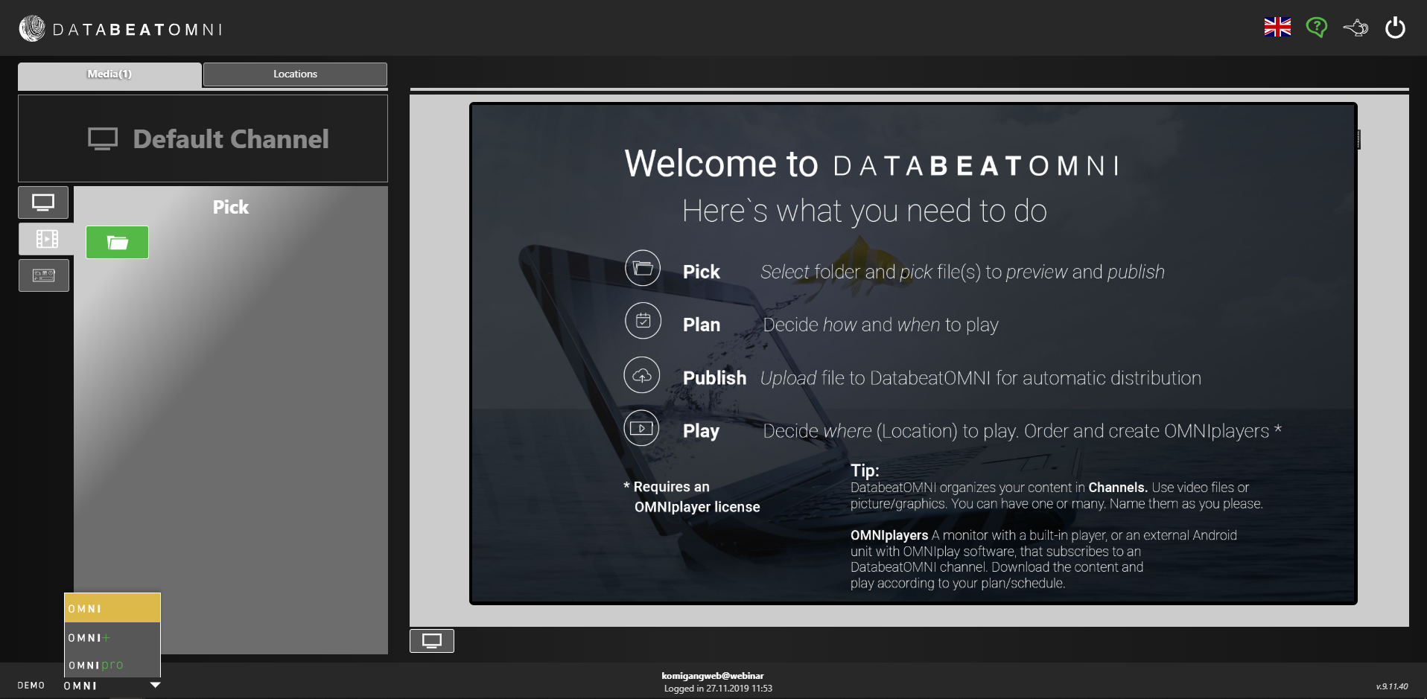Image resolution: width=1427 pixels, height=699 pixels.
Task: Click the Plan calendar circle icon
Action: pyautogui.click(x=643, y=321)
